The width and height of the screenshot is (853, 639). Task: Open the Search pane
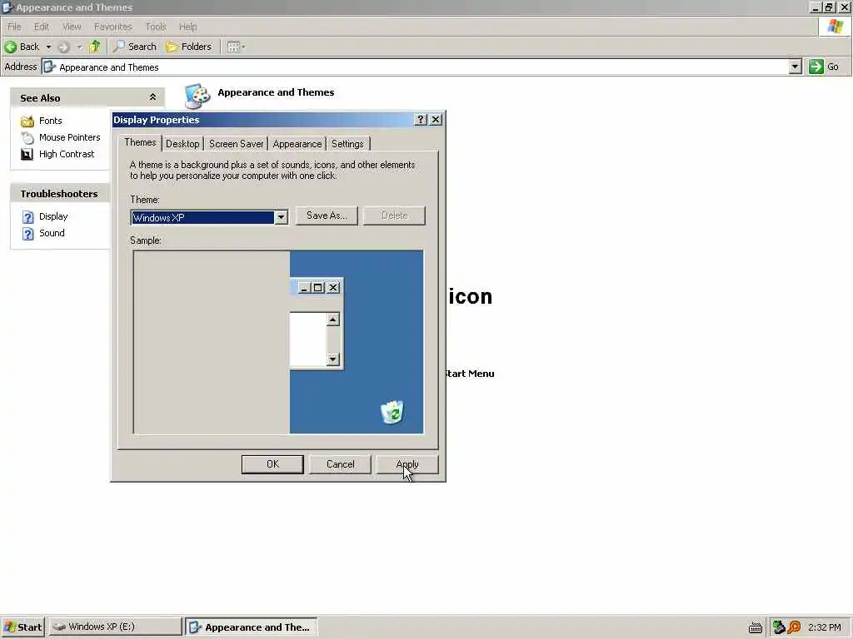pos(134,47)
